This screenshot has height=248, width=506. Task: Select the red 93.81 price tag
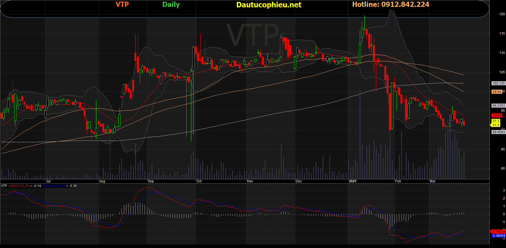[497, 116]
